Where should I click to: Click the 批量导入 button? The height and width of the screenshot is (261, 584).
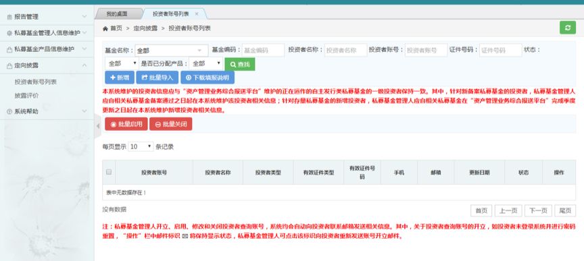tap(157, 78)
